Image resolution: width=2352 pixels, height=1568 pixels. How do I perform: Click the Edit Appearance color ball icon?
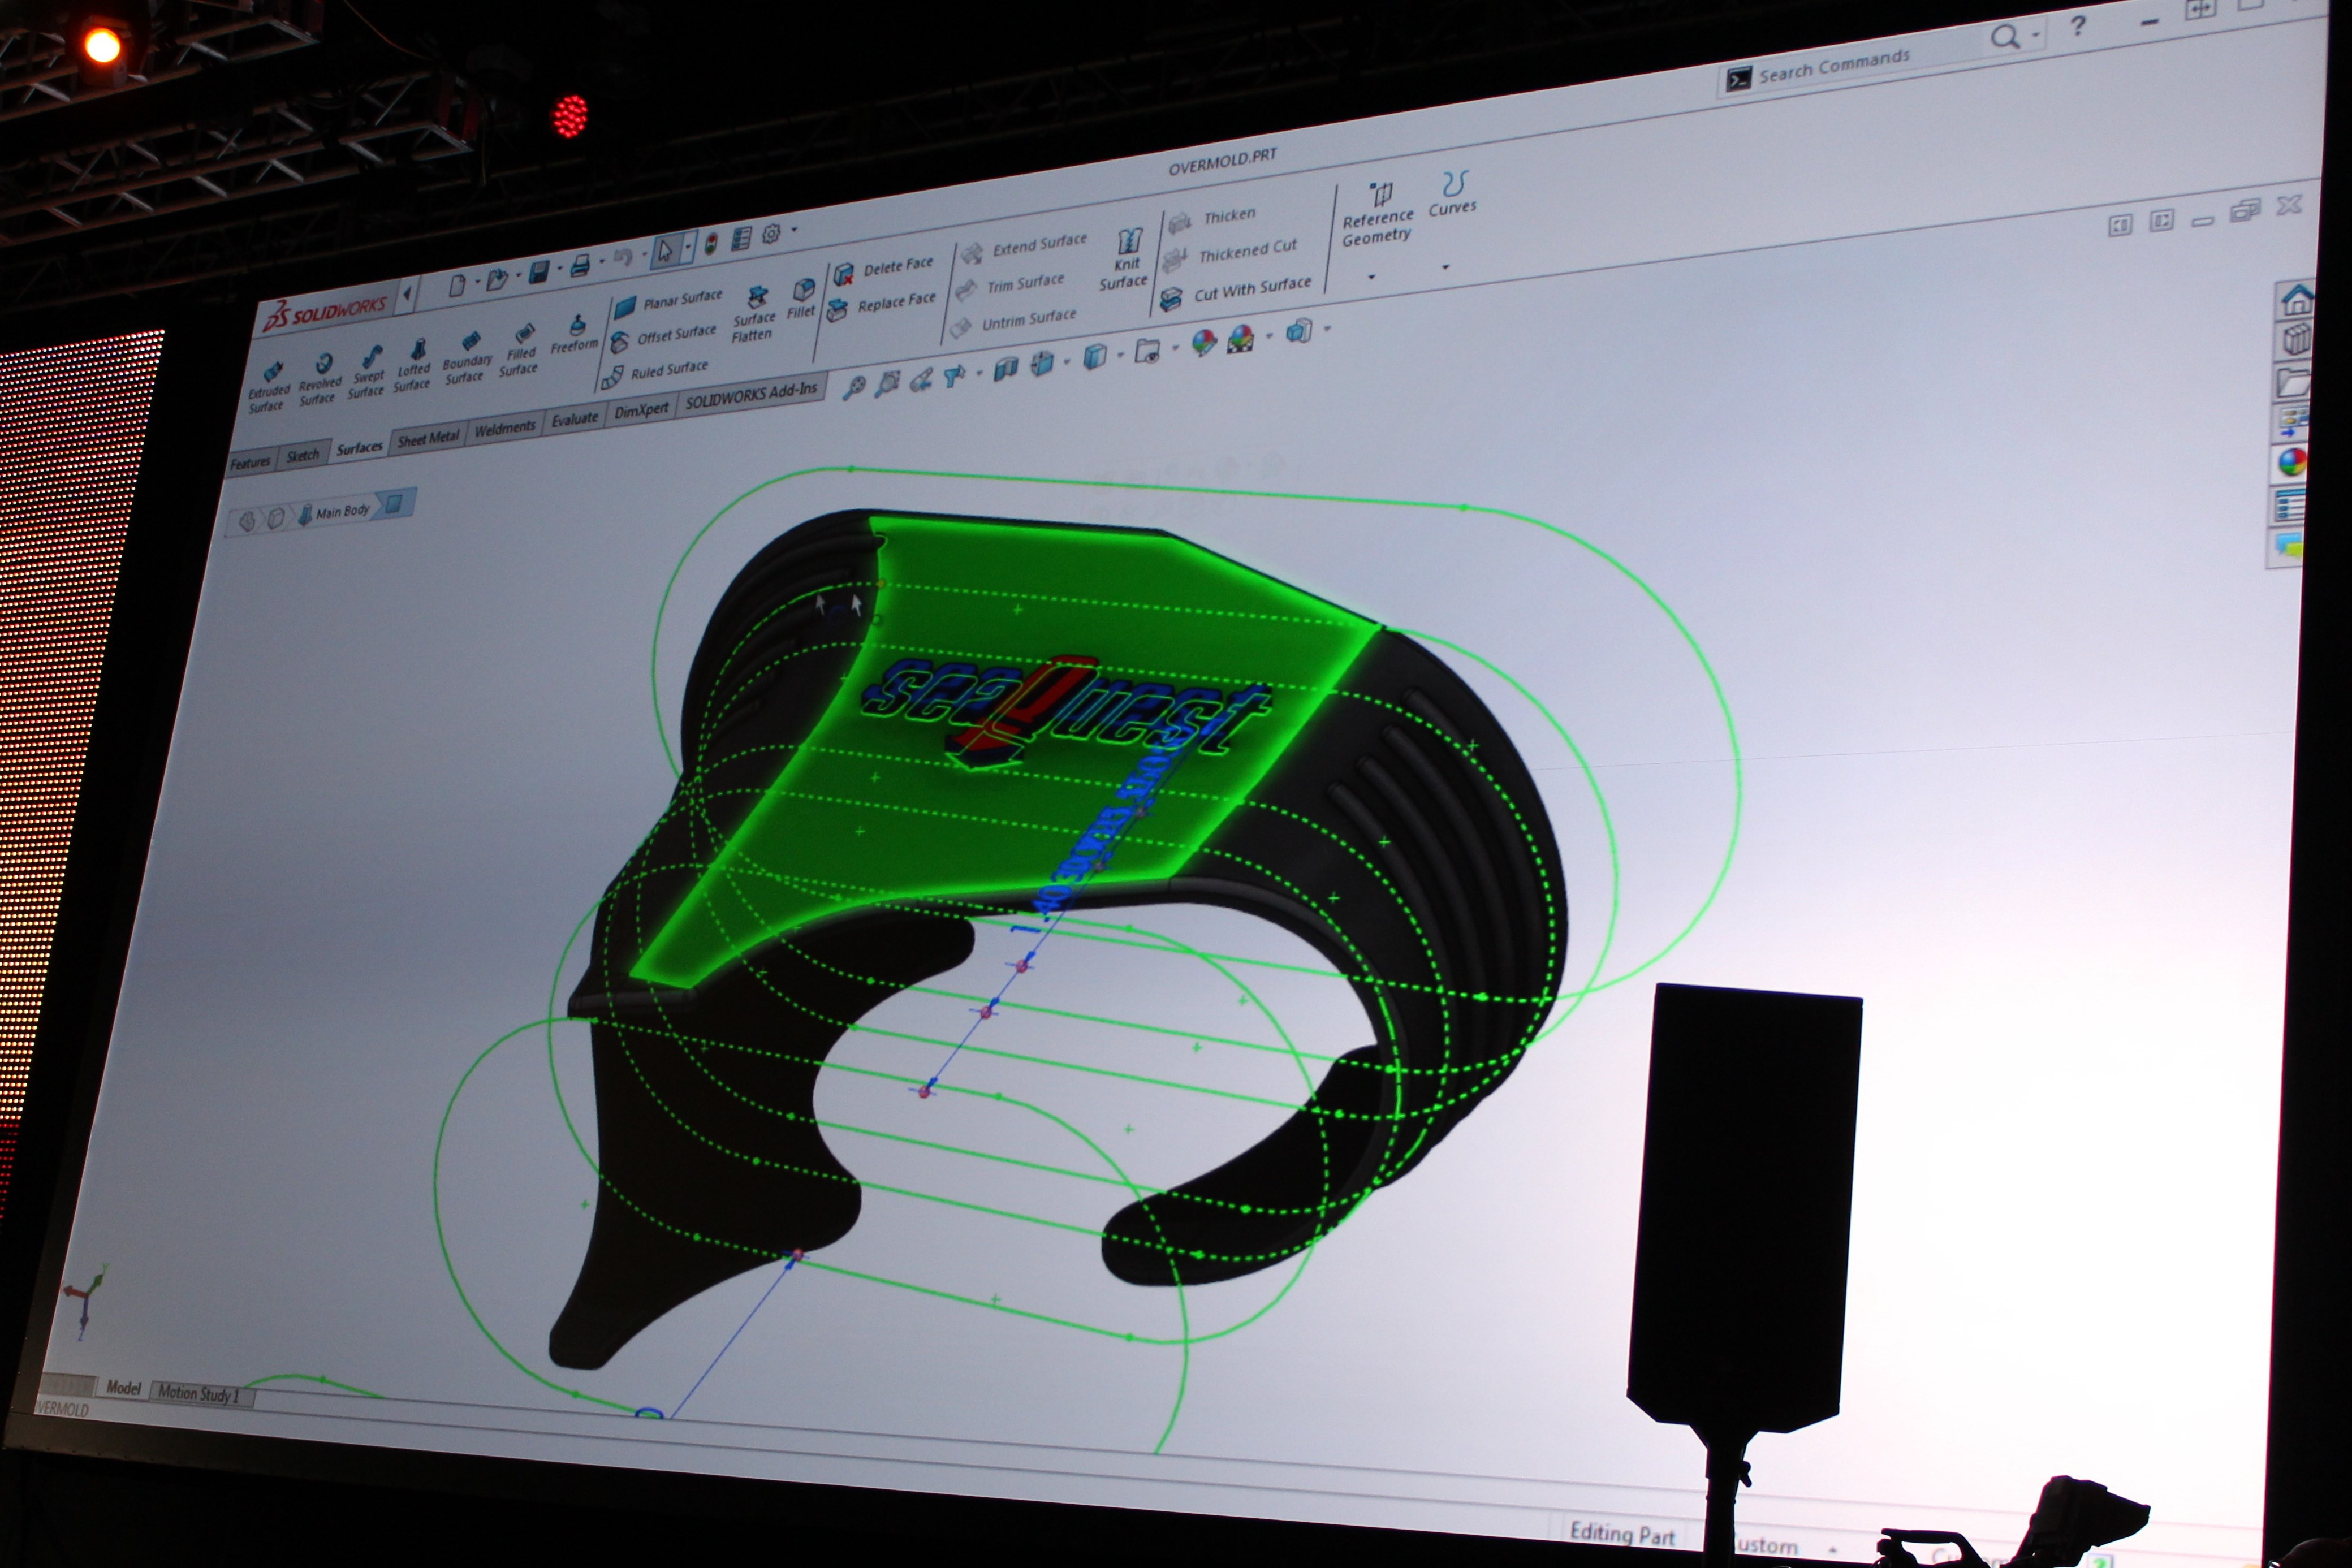click(1204, 342)
